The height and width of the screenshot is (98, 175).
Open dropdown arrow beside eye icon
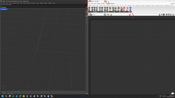110,15
